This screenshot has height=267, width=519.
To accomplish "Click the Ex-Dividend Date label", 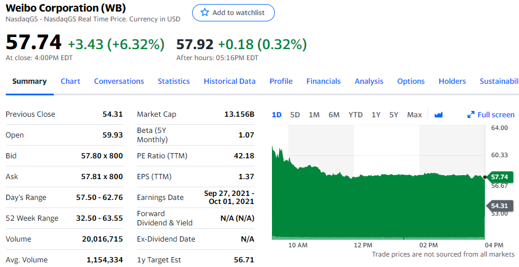I will (166, 239).
